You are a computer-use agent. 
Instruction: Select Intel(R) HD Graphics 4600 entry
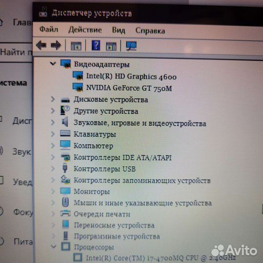tap(131, 76)
